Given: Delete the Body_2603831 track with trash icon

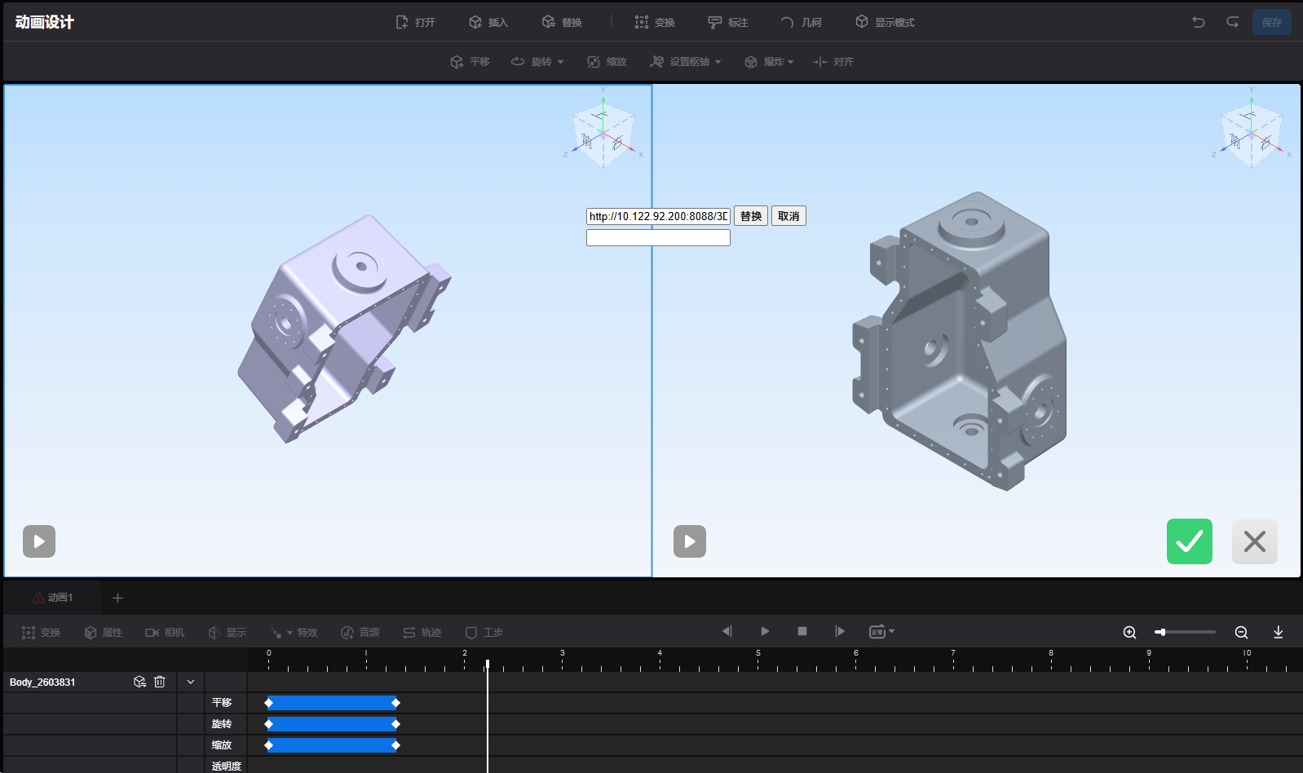Looking at the screenshot, I should [x=160, y=682].
